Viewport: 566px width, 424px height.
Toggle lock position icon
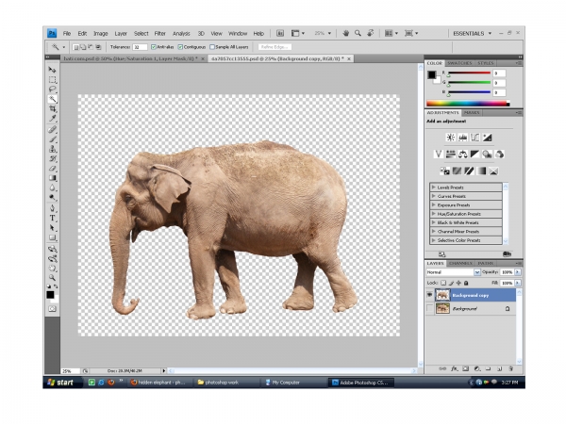(x=458, y=283)
